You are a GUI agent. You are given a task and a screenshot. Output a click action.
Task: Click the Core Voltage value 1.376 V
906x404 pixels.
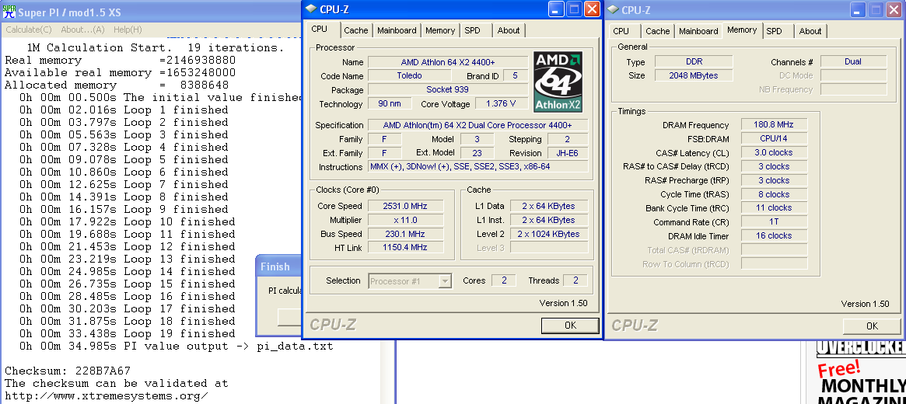pyautogui.click(x=501, y=104)
